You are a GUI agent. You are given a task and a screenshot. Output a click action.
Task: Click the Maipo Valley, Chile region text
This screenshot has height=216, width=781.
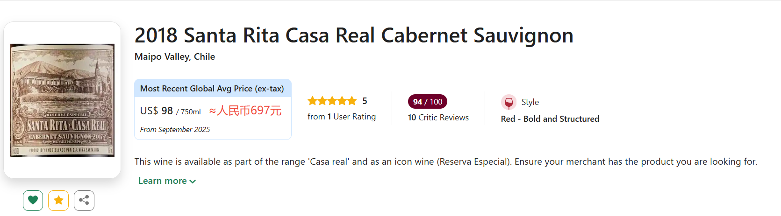[175, 56]
